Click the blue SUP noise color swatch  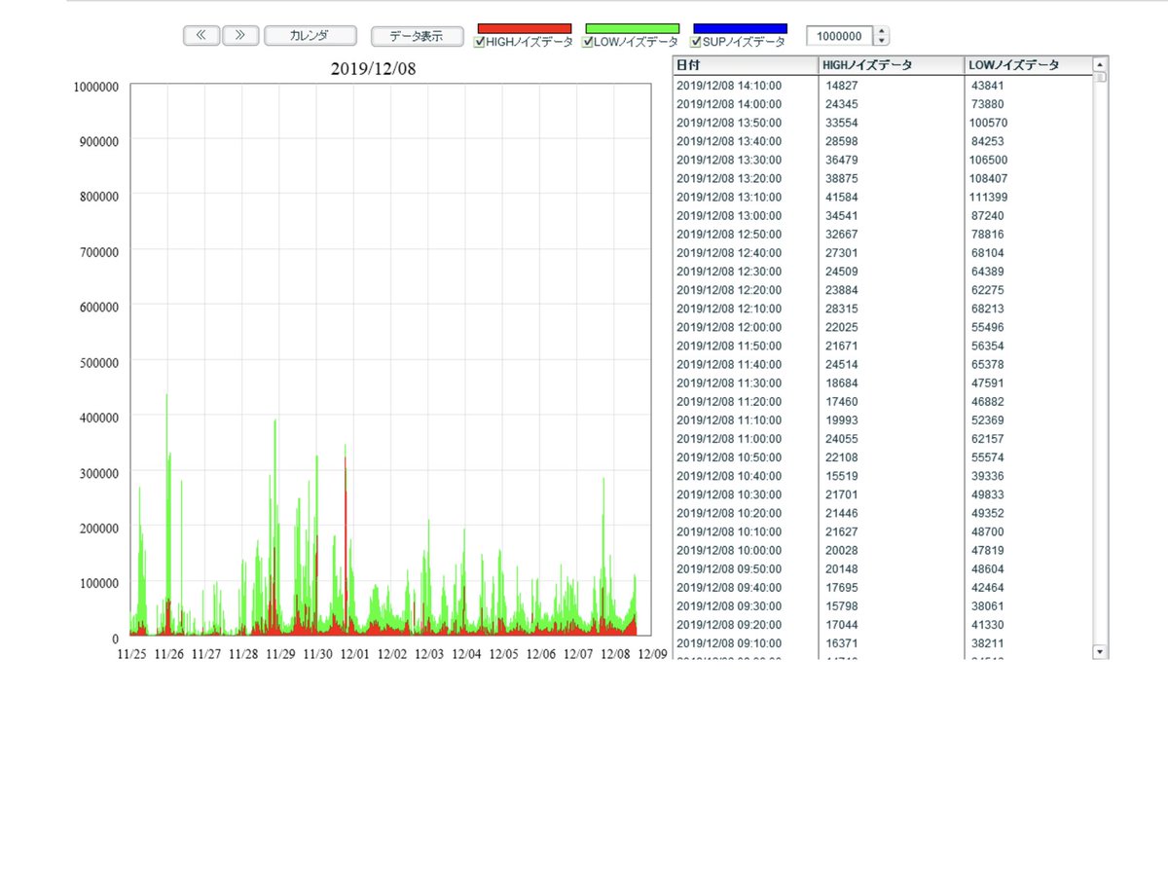[x=741, y=28]
